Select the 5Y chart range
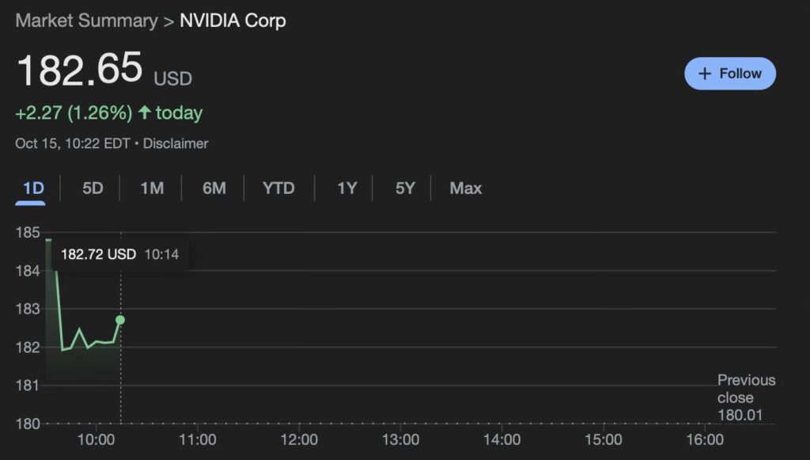Image resolution: width=810 pixels, height=460 pixels. 405,188
